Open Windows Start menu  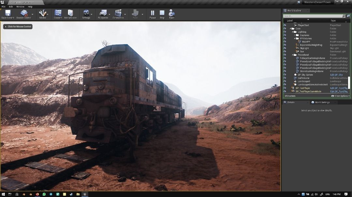point(3,194)
